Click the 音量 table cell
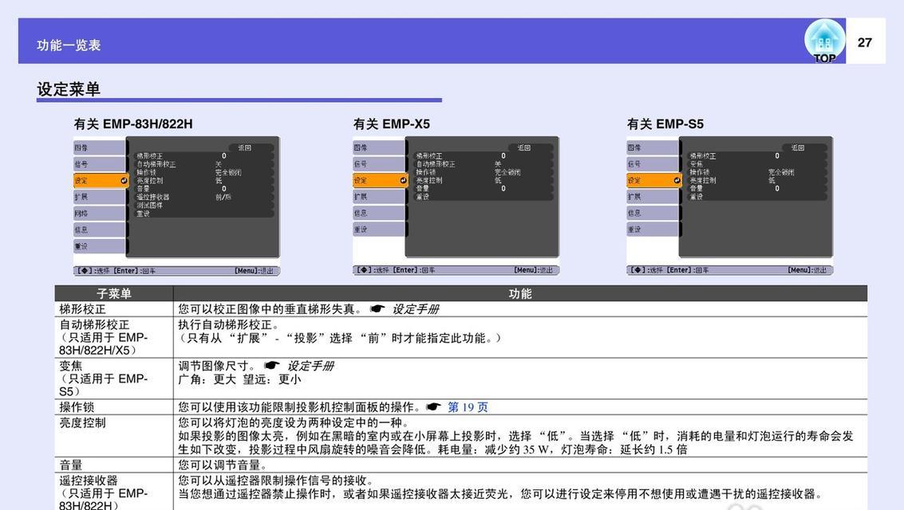 (x=114, y=465)
